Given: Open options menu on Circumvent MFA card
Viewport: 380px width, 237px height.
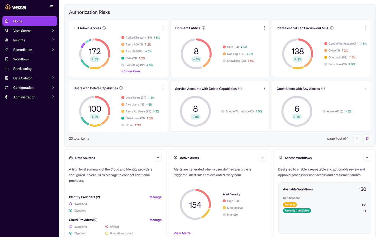Looking at the screenshot, I should (x=366, y=28).
